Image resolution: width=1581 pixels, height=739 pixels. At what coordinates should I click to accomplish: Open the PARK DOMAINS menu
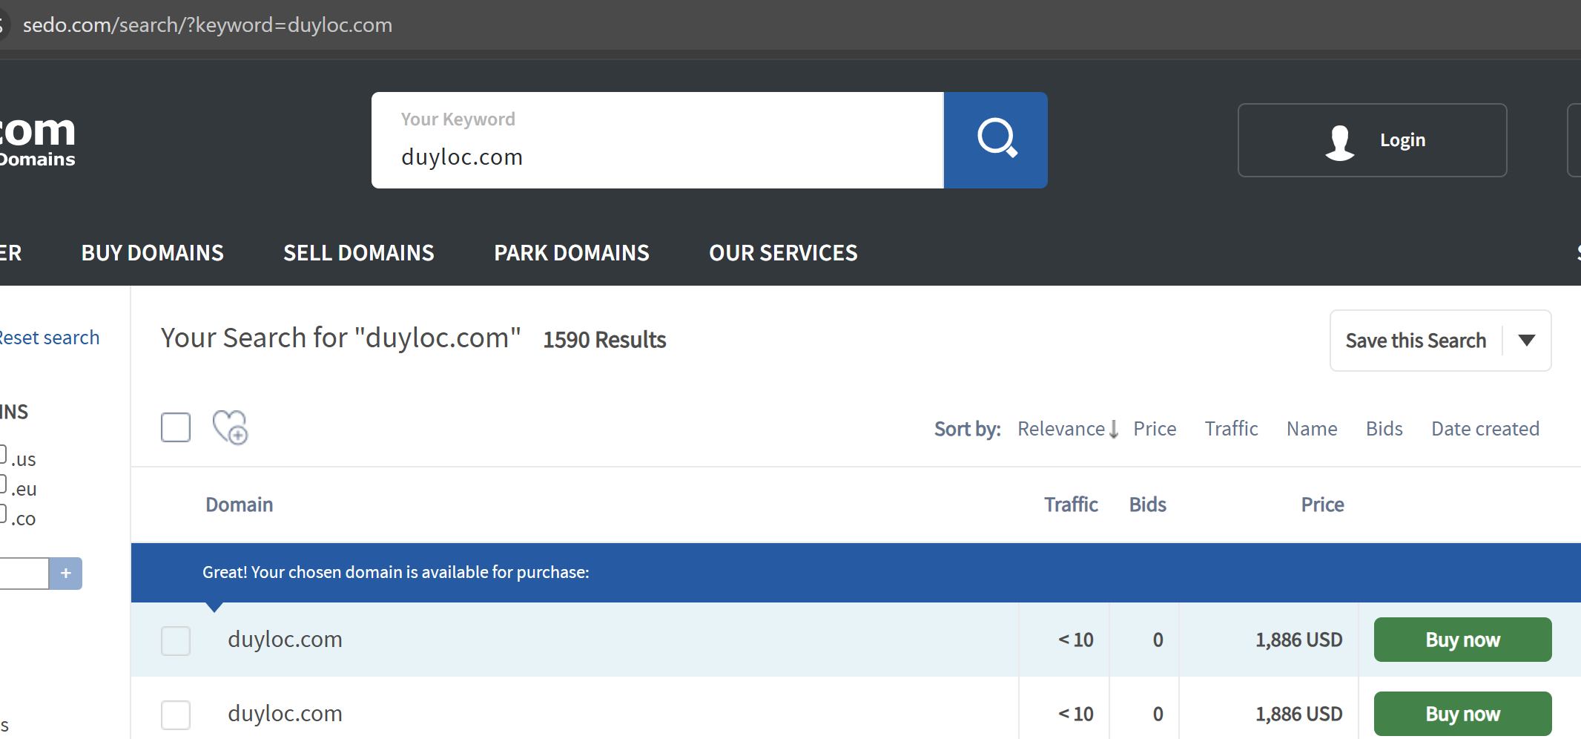[572, 253]
